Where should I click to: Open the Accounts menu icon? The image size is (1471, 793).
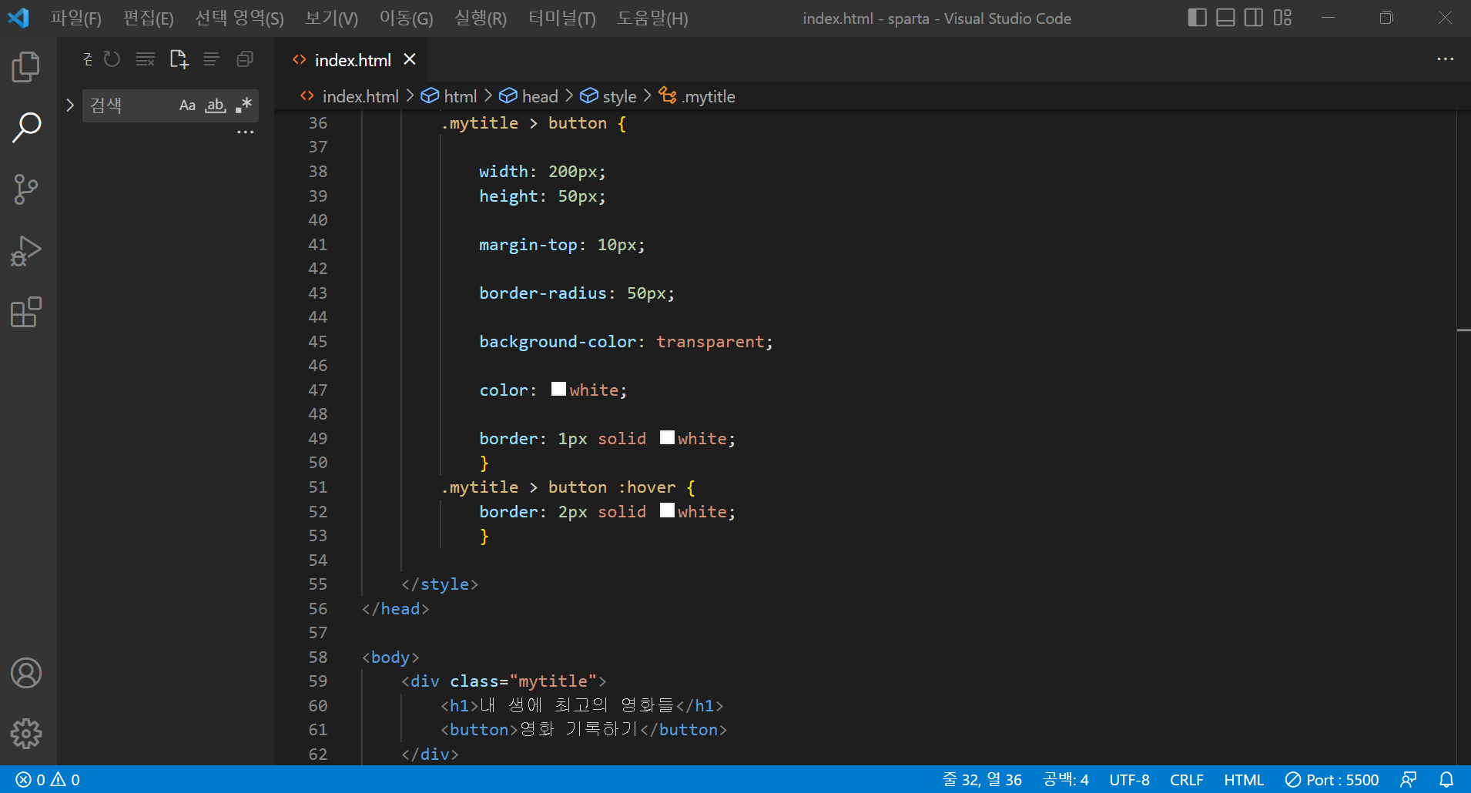pos(26,673)
